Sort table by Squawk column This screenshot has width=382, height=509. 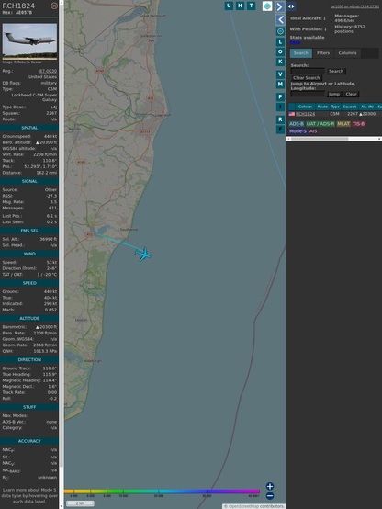click(x=350, y=107)
